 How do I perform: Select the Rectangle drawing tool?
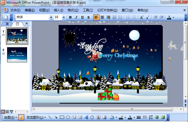tap(62, 117)
